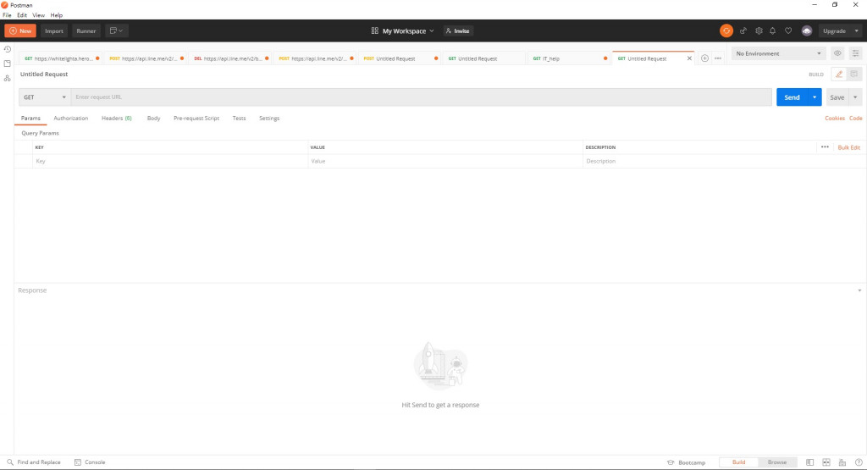Click the blue Send button

(x=792, y=97)
